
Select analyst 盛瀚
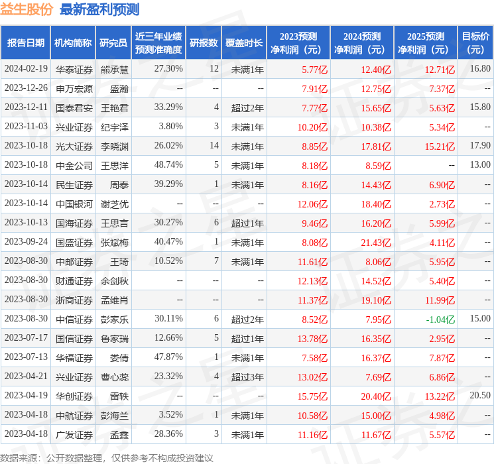coord(119,89)
